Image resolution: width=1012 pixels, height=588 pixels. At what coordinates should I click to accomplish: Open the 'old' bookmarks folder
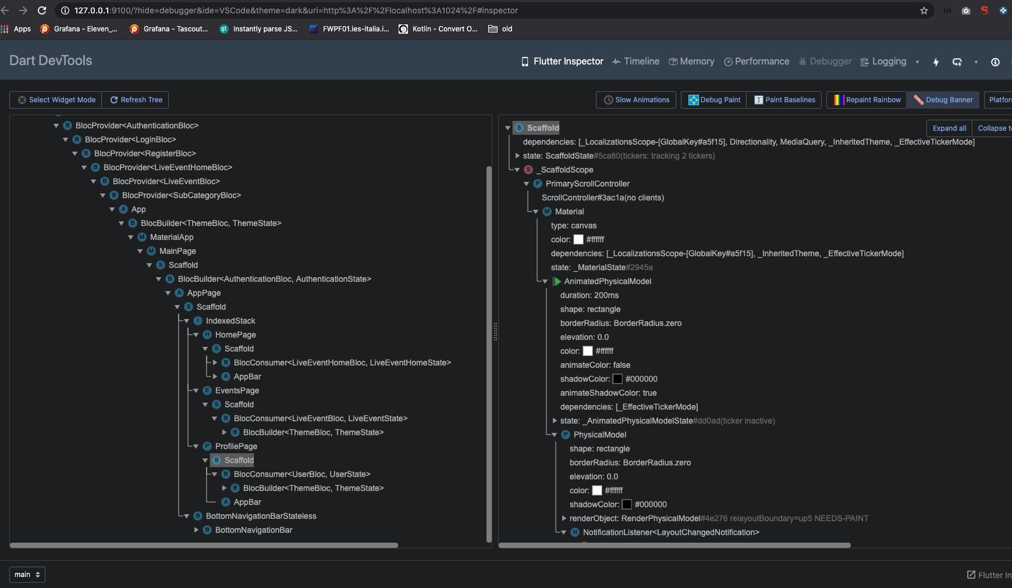500,29
